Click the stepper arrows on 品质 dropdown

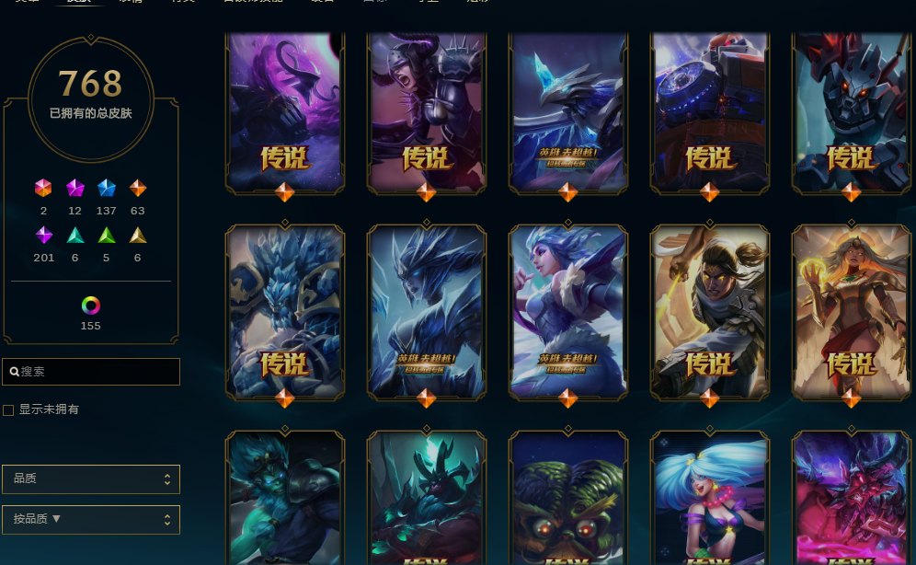pos(167,479)
